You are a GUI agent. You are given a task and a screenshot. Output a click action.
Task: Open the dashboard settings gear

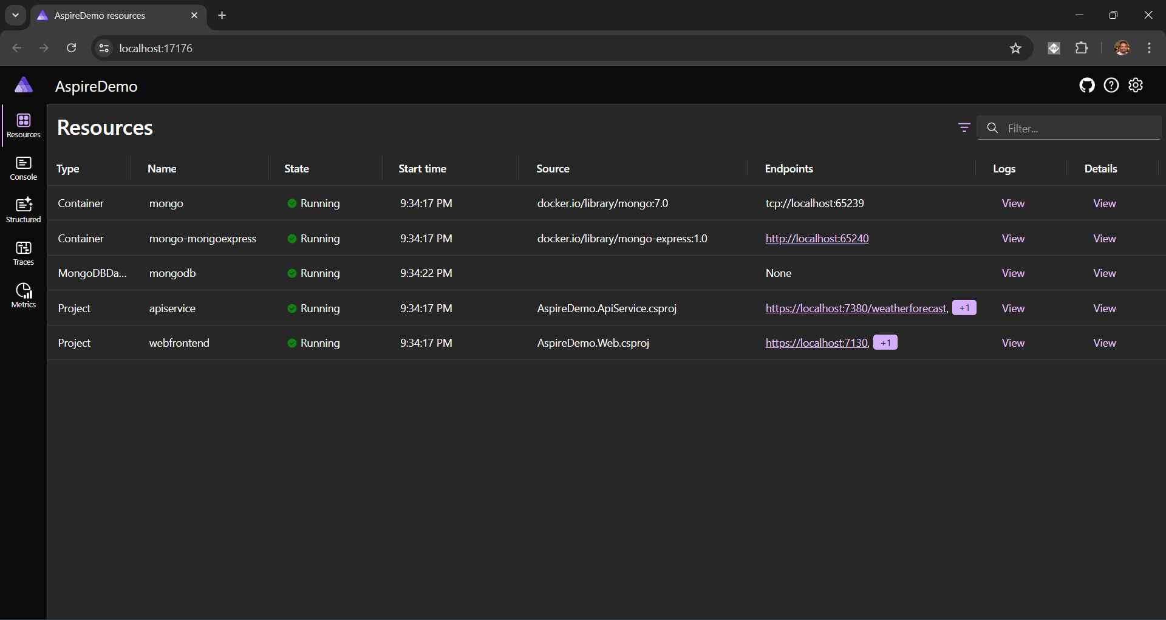click(x=1136, y=86)
